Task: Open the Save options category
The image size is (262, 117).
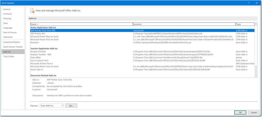Action: point(13,23)
